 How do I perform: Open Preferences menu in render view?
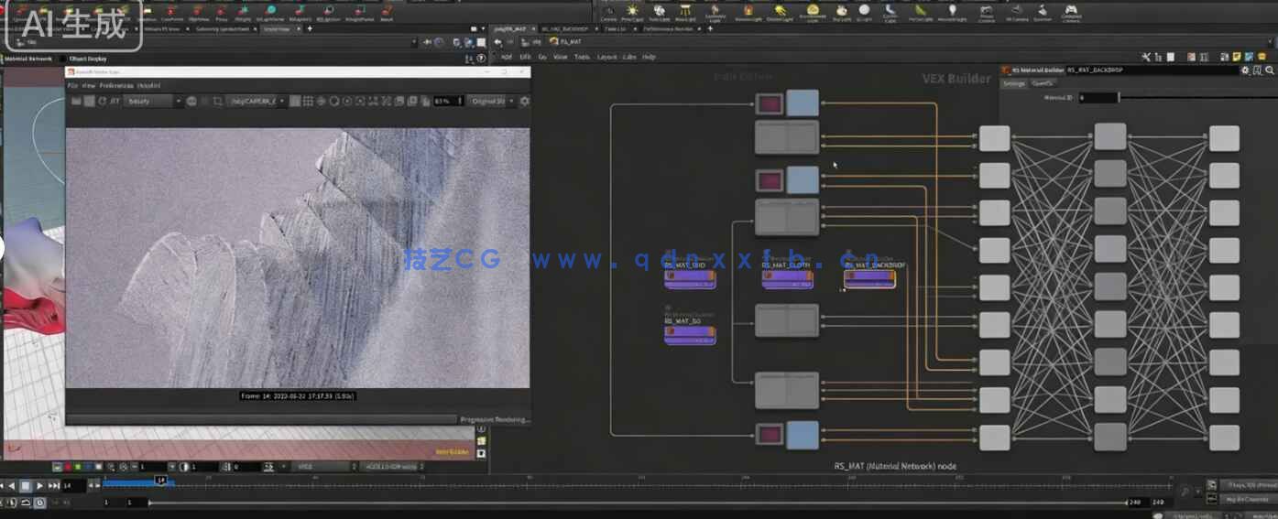point(116,85)
